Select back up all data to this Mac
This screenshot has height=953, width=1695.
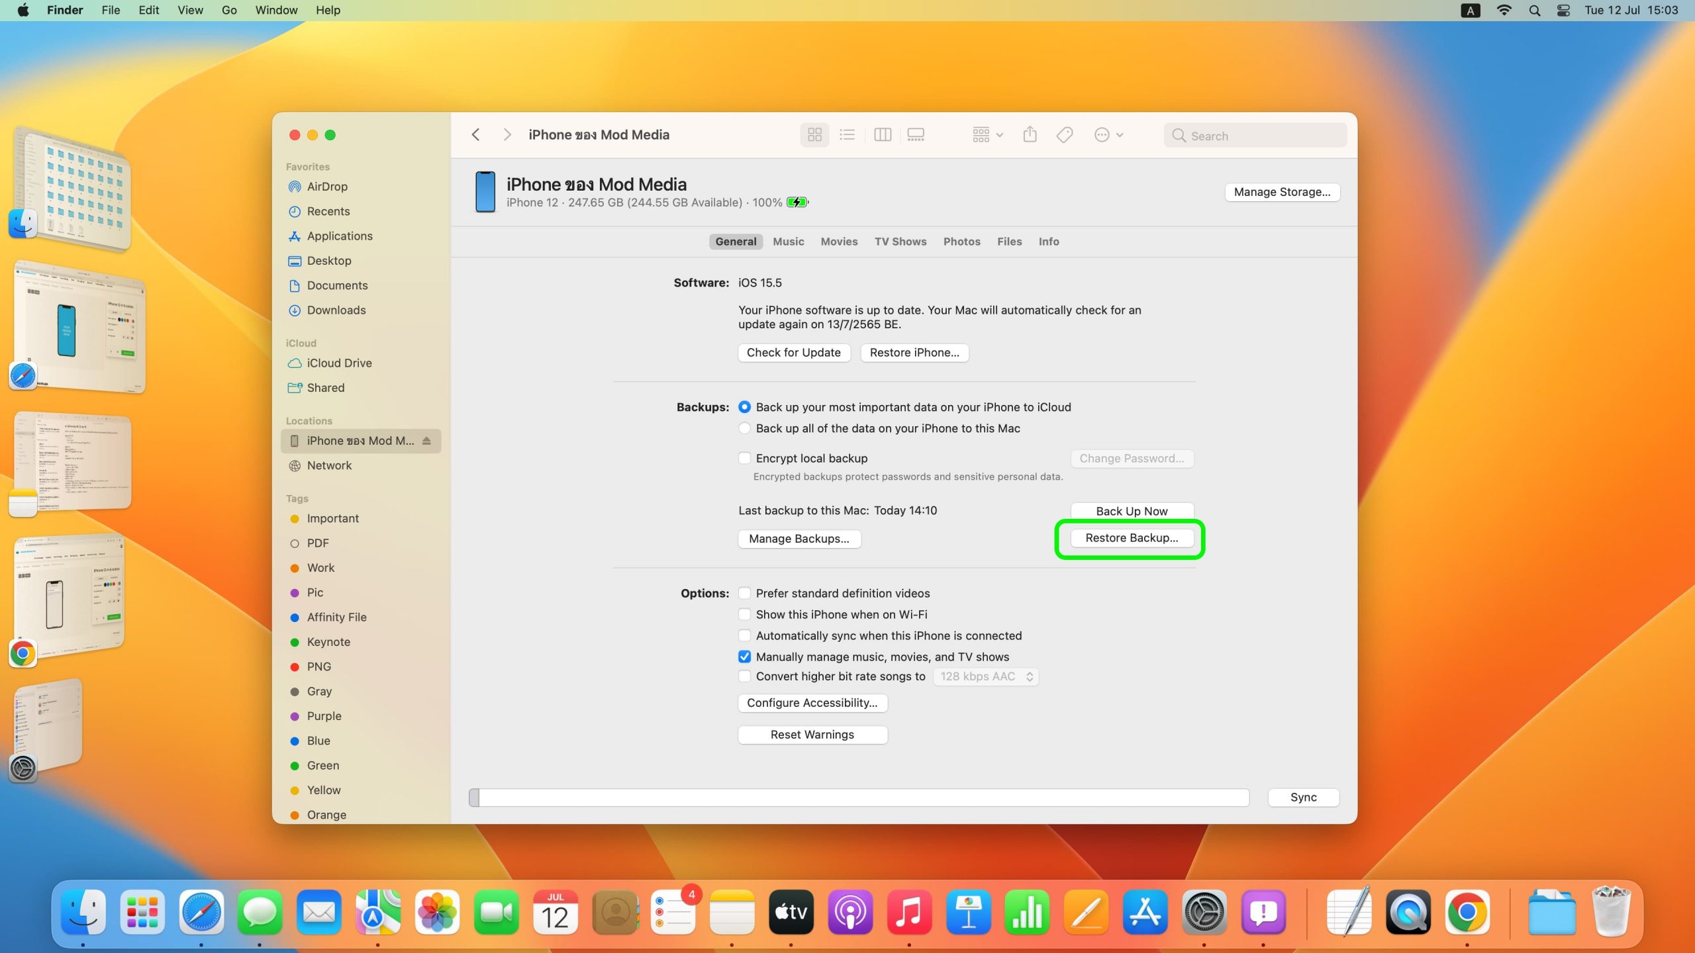pos(745,428)
